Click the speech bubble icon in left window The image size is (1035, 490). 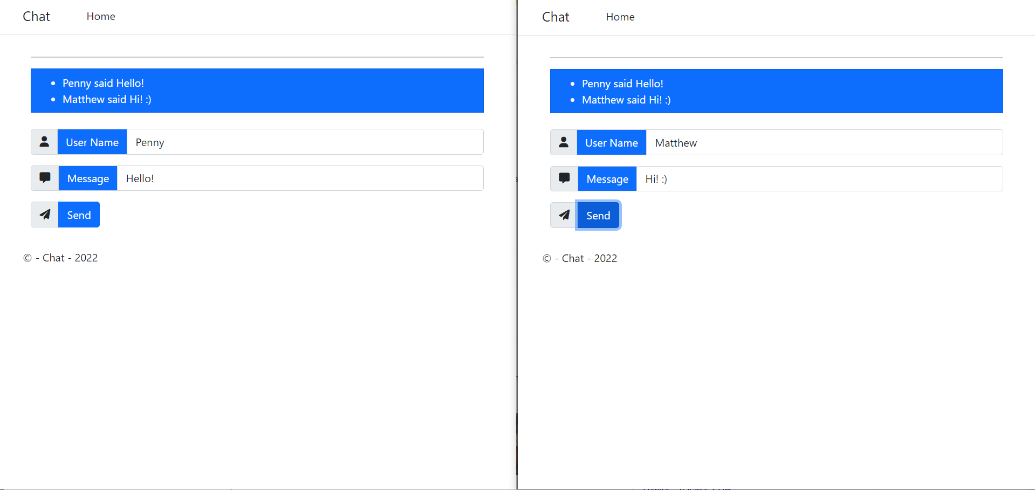click(x=45, y=178)
